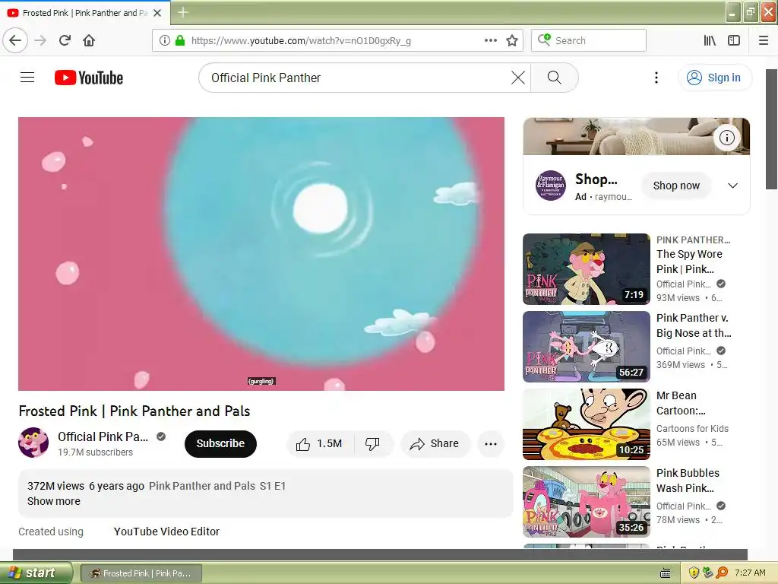Click the Firefox Search box
This screenshot has width=778, height=584.
(589, 40)
